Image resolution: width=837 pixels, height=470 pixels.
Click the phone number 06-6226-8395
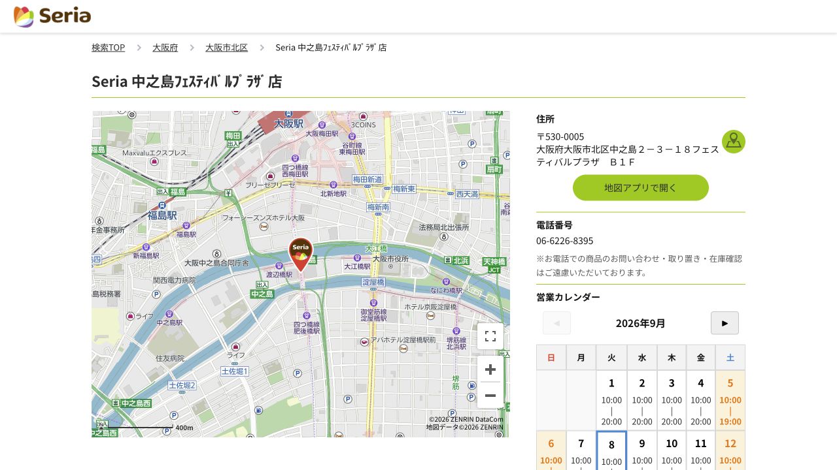point(565,240)
